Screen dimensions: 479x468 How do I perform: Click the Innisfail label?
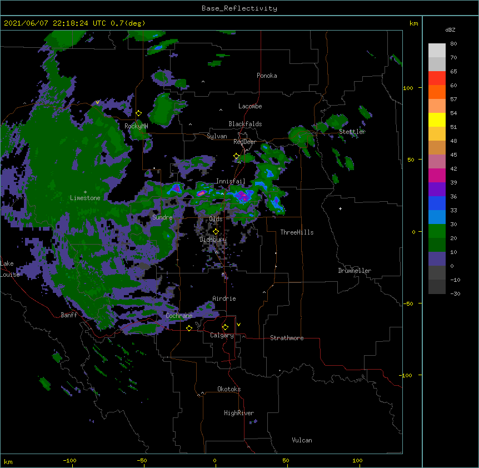[x=231, y=181]
